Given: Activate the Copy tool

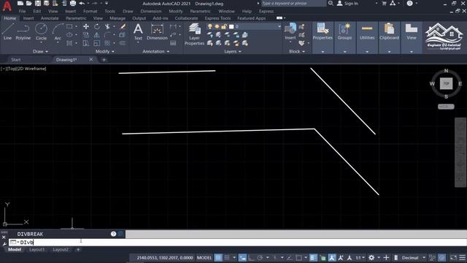Looking at the screenshot, I should pos(86,35).
